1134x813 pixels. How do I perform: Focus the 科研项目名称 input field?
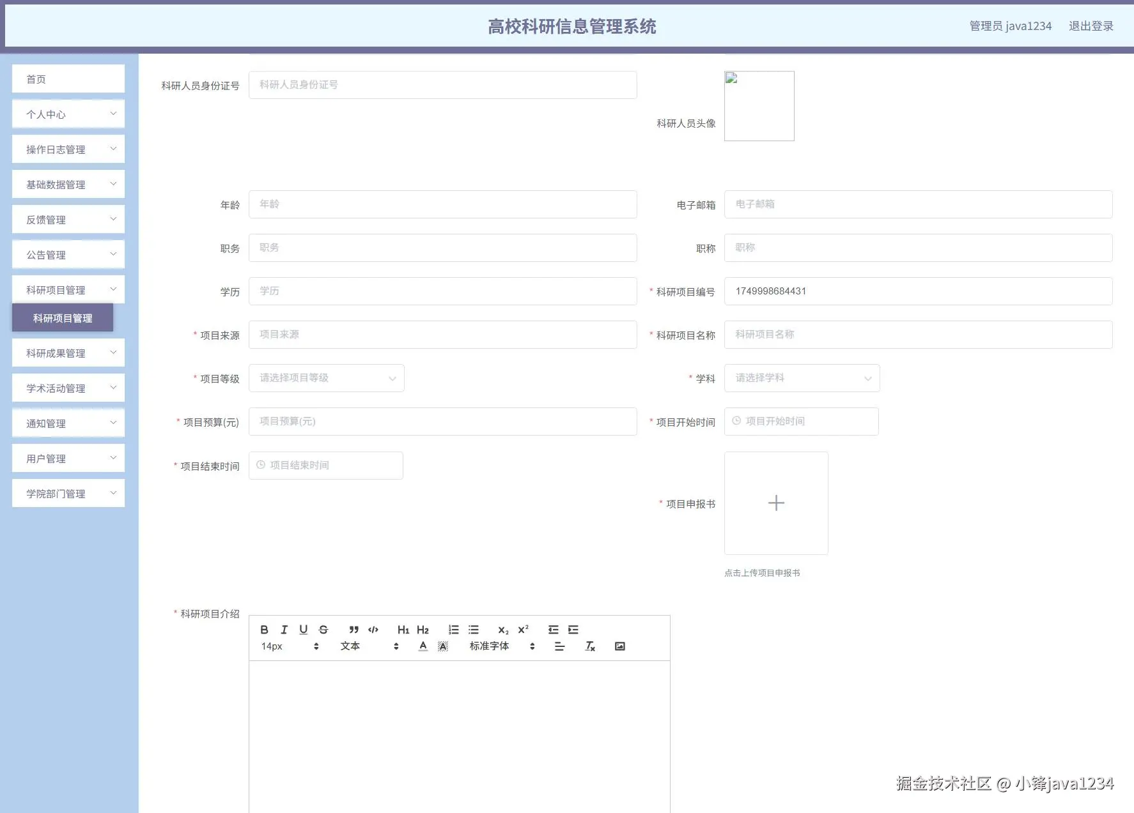click(x=919, y=335)
